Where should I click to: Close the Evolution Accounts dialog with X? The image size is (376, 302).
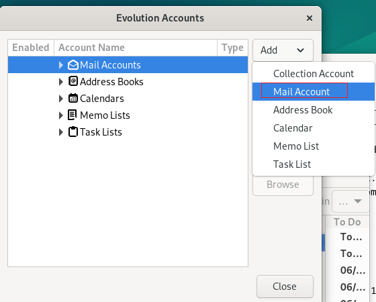coord(310,18)
